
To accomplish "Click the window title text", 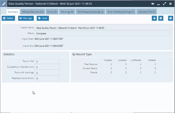I will [50, 4].
